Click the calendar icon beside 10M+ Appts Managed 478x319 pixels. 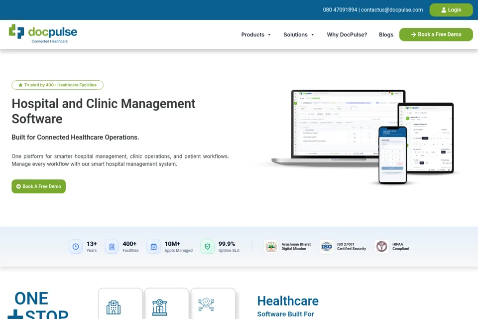(154, 247)
